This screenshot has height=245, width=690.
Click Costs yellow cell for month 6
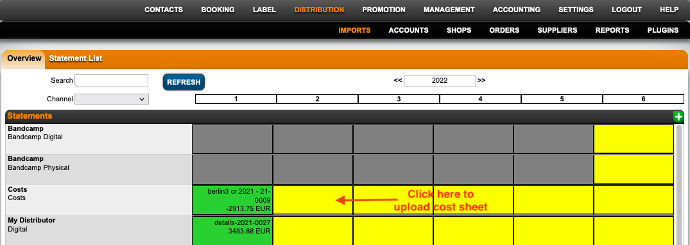pyautogui.click(x=634, y=200)
